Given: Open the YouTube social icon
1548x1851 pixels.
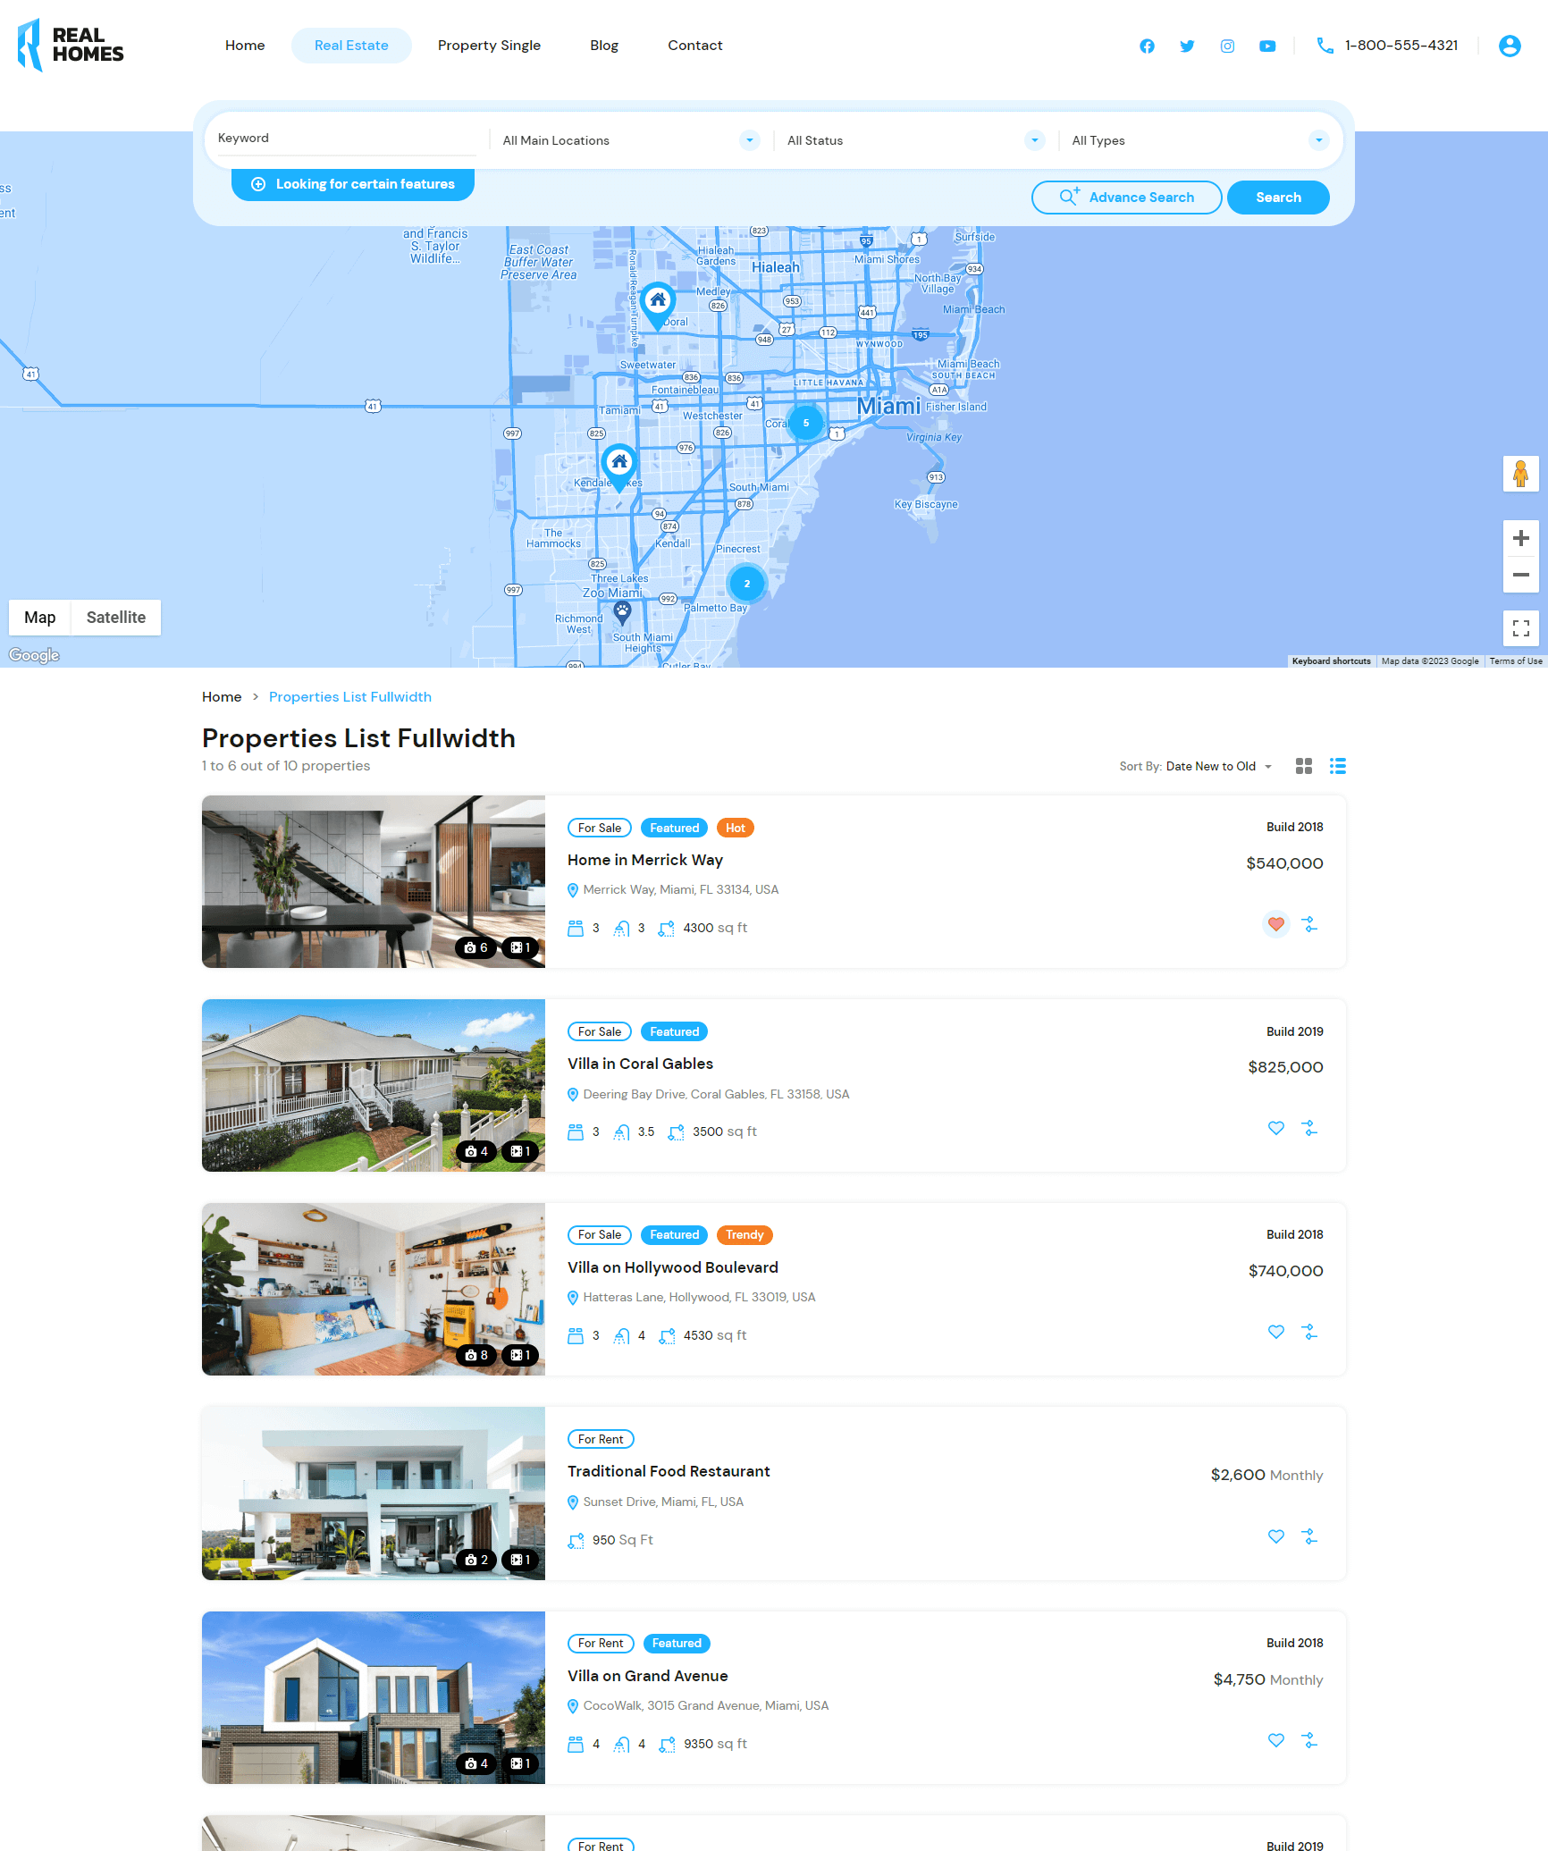Looking at the screenshot, I should [x=1267, y=46].
